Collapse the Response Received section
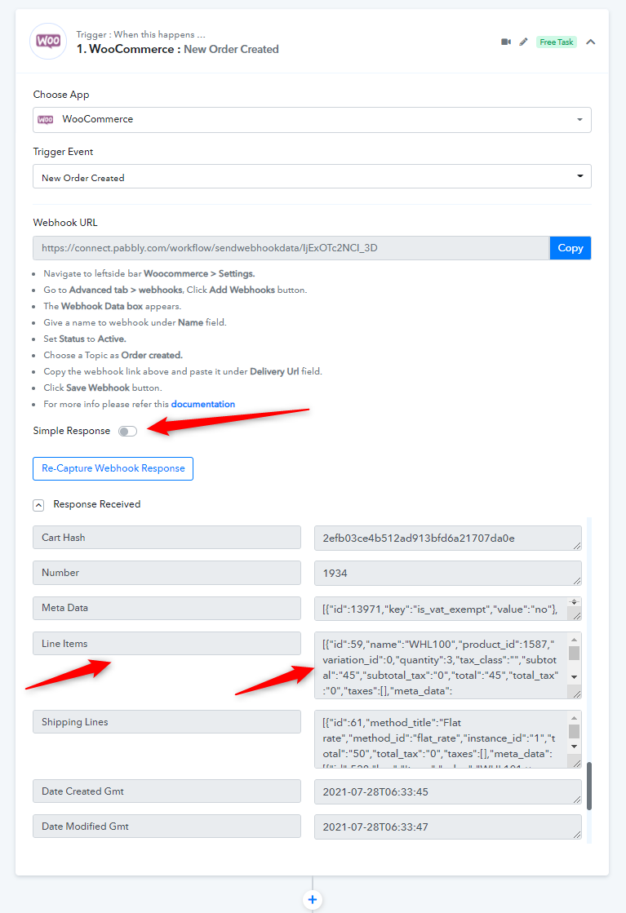The image size is (626, 913). coord(38,505)
